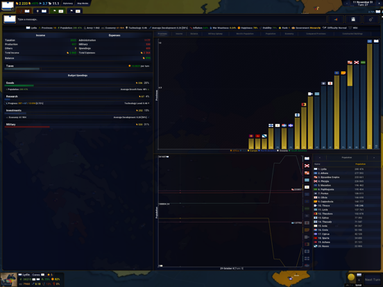Screen dimensions: 383x287
Task: Click the date and turn display at top-right
Action: pos(362,3)
